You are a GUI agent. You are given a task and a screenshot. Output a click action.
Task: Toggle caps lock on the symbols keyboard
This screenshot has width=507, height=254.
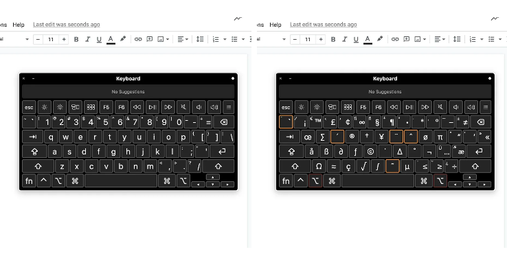tap(291, 151)
